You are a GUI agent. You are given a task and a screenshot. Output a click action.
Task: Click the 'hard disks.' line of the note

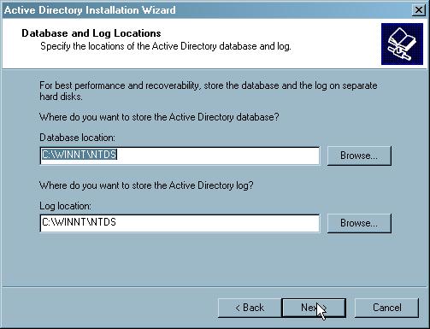pos(61,97)
